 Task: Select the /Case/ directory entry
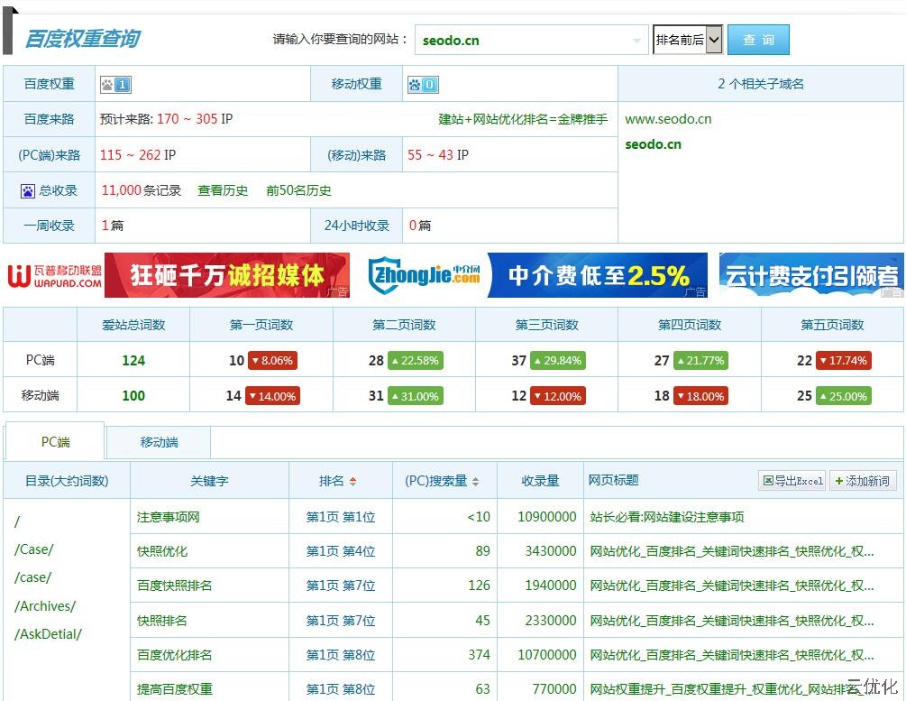(33, 549)
